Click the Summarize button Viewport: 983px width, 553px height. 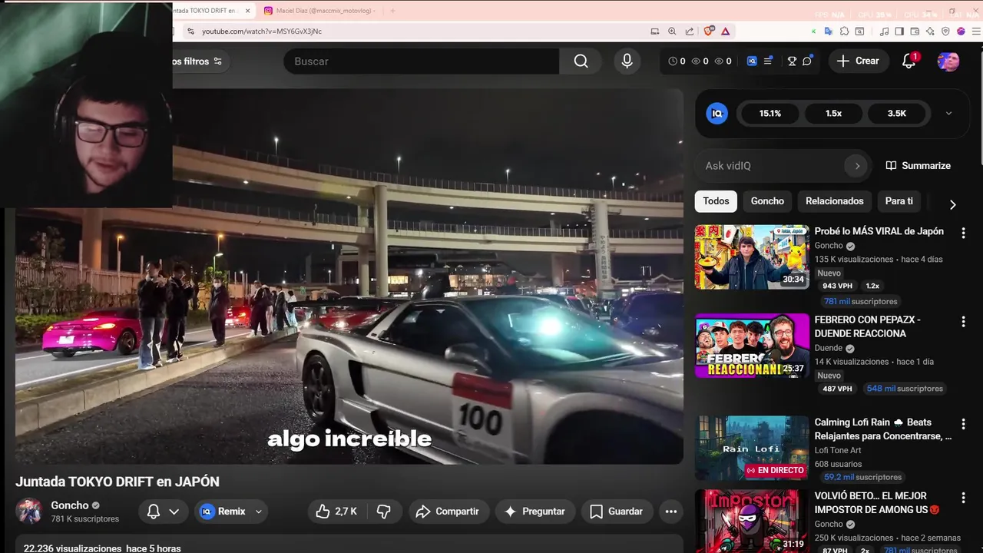click(x=918, y=166)
